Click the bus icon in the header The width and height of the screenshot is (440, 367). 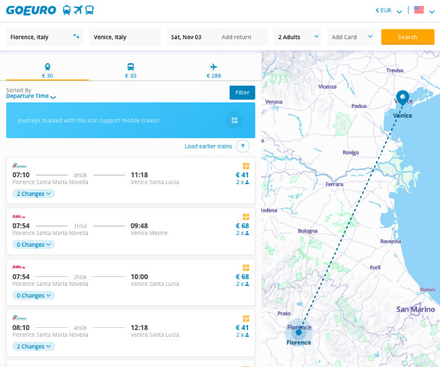(x=89, y=10)
